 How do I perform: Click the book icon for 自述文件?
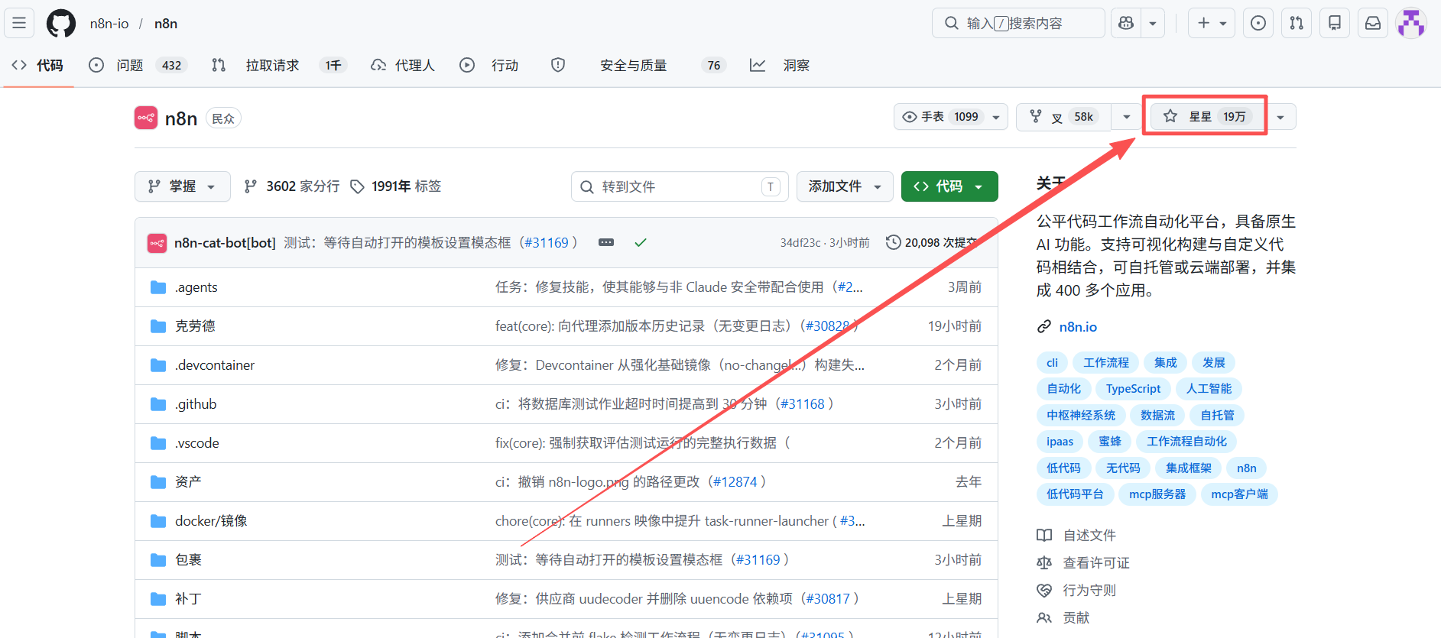[x=1044, y=535]
